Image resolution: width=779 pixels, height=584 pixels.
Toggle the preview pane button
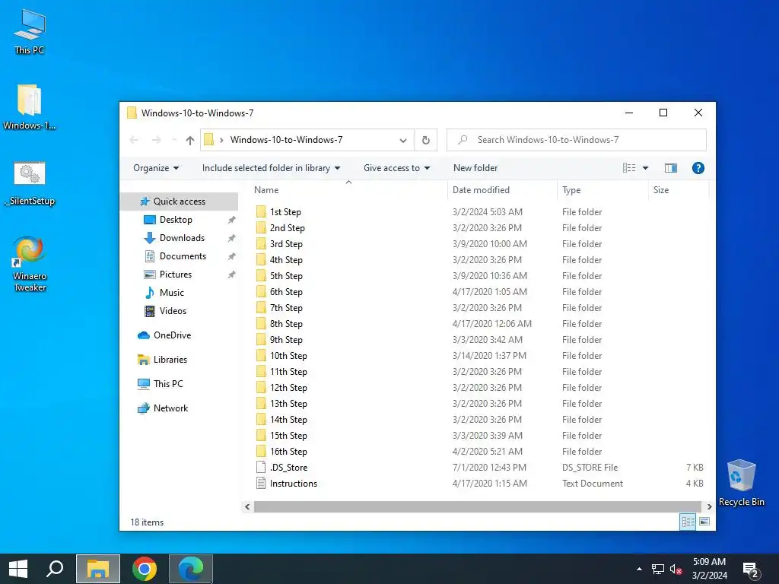671,168
